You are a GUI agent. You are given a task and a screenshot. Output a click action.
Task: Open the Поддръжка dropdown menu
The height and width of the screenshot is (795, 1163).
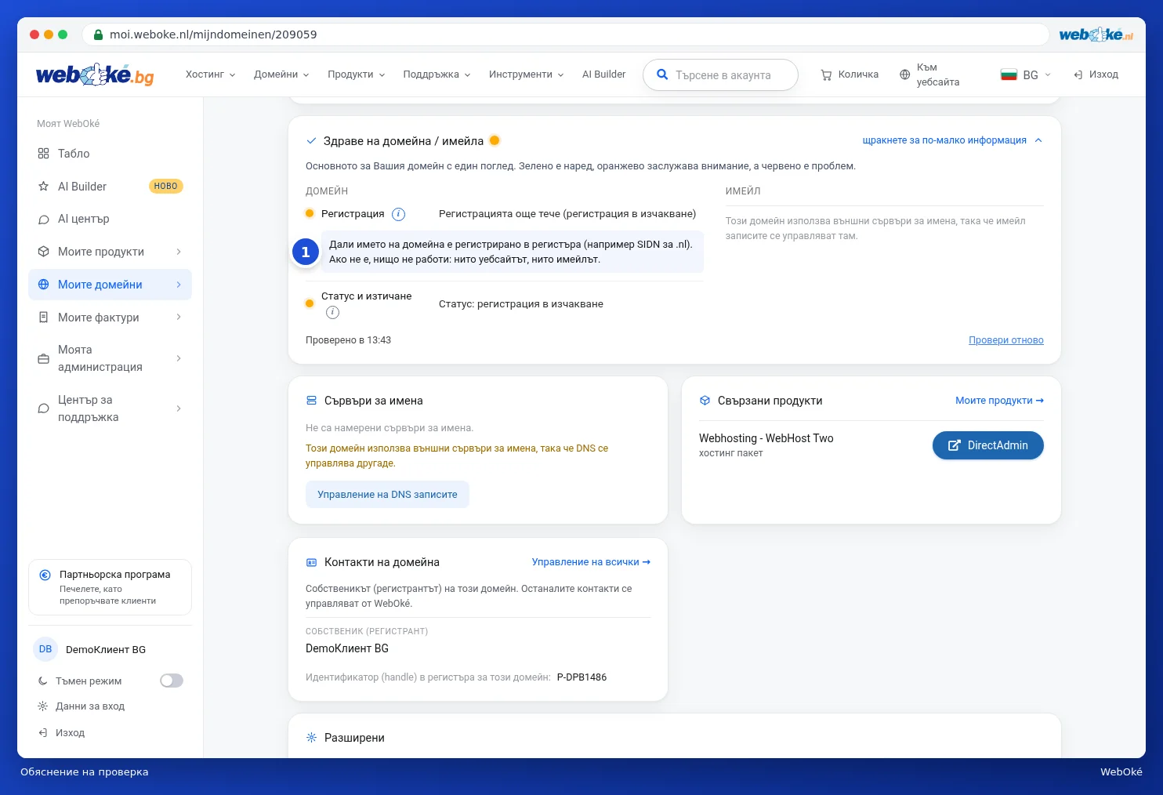point(437,74)
